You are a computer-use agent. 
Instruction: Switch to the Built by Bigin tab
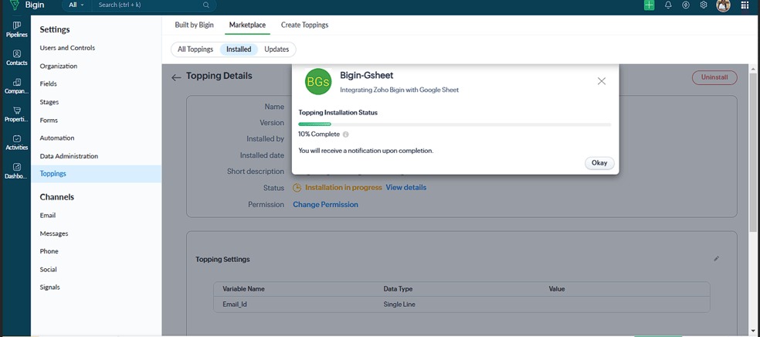tap(194, 25)
